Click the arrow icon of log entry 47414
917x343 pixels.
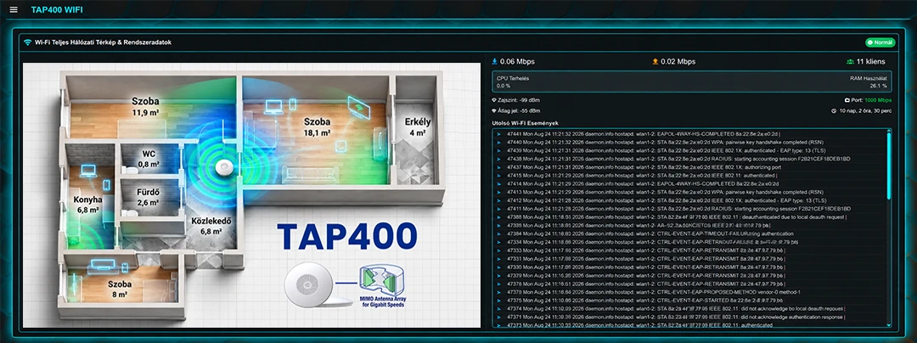[499, 183]
